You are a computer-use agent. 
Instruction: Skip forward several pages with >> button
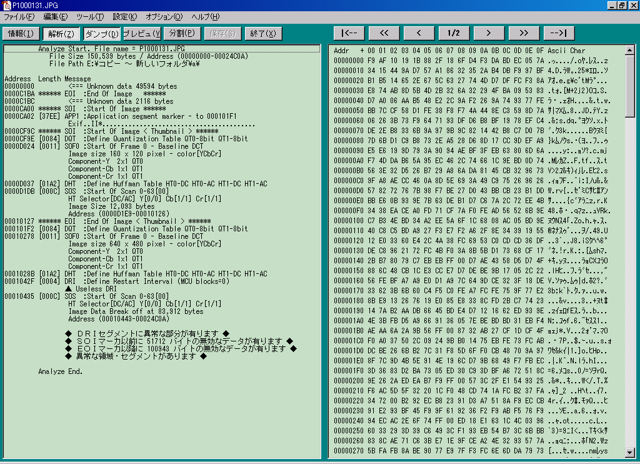(x=524, y=33)
